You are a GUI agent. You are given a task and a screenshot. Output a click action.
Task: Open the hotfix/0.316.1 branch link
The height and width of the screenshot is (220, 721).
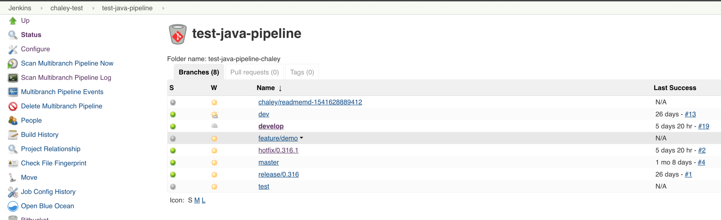[278, 150]
